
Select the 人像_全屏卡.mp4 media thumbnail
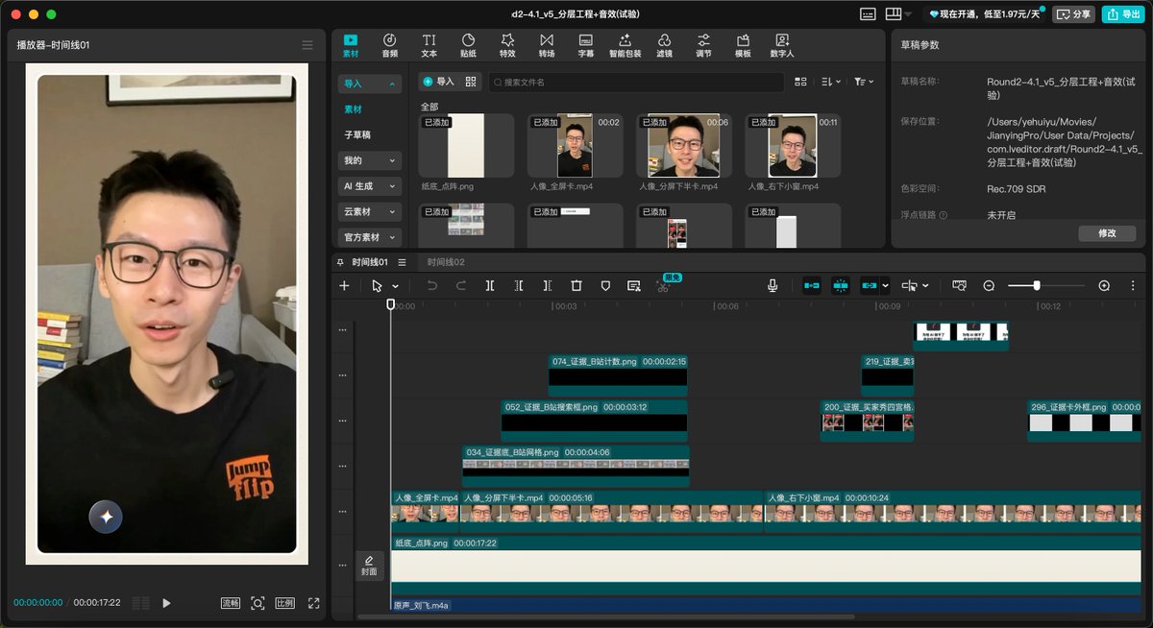[x=575, y=145]
